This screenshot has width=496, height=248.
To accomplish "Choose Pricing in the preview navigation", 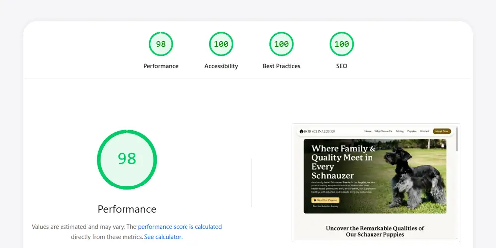I will tap(400, 131).
